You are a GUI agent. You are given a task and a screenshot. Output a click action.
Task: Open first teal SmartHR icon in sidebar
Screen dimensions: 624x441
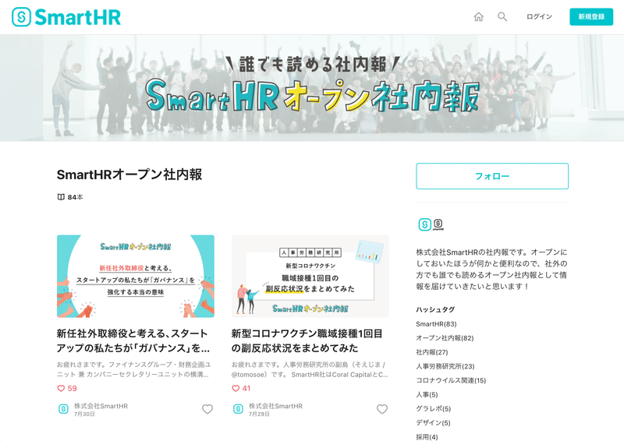(x=424, y=224)
